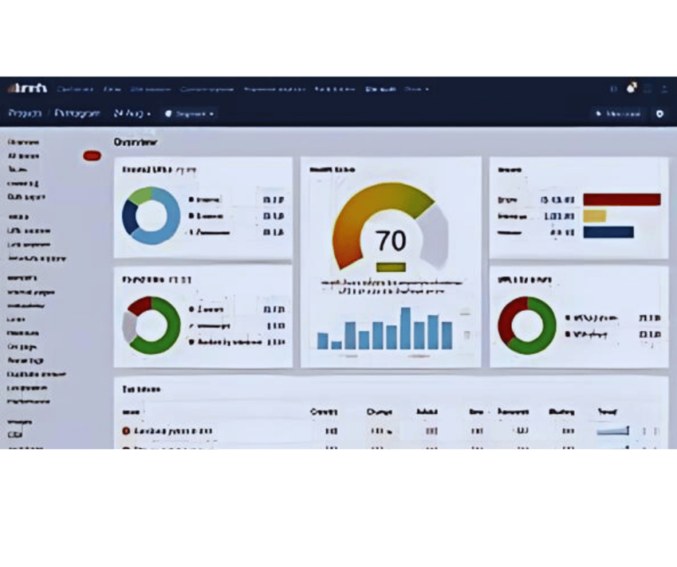The height and width of the screenshot is (567, 677).
Task: Open the date dropdown in the project bar
Action: pos(132,114)
